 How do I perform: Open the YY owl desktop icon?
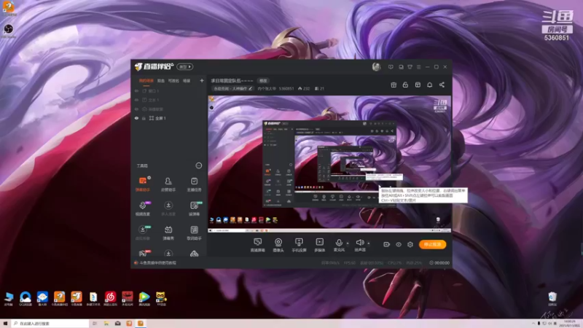point(161,298)
